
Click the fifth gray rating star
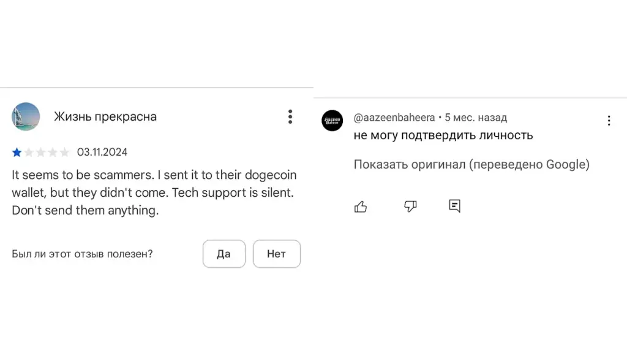pos(64,153)
